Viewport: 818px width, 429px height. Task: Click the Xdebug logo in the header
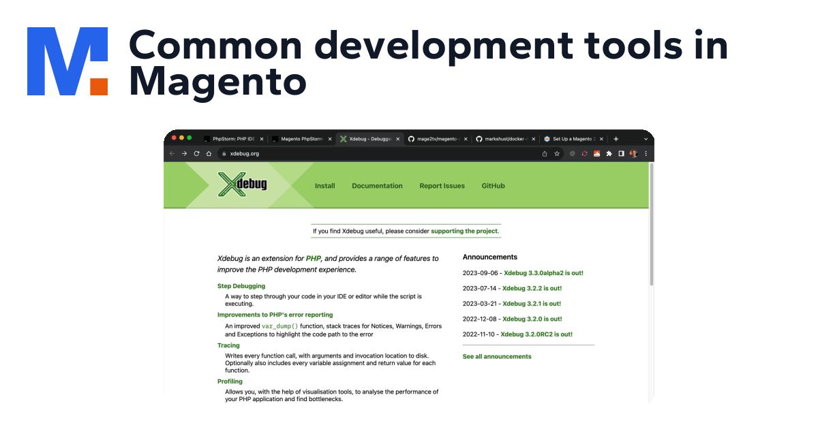242,185
